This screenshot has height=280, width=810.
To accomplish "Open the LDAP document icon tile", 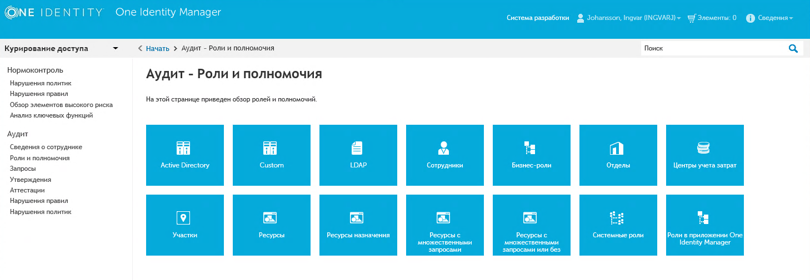I will pos(357,148).
